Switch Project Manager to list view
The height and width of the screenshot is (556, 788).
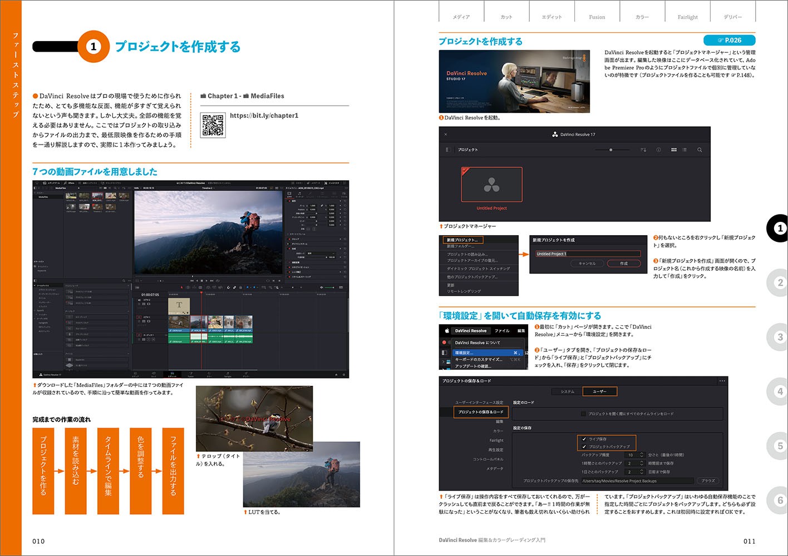pos(684,150)
